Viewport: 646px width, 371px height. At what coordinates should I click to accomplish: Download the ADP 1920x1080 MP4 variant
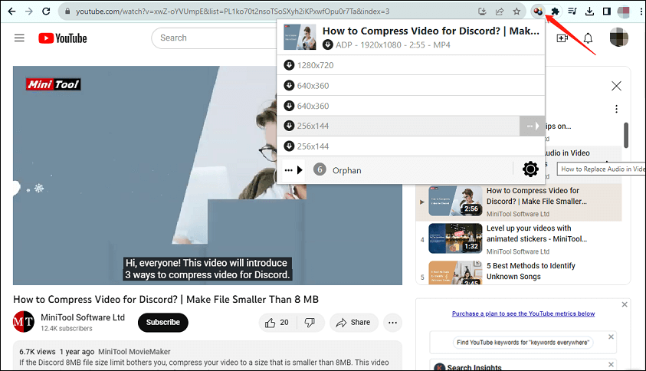[328, 44]
